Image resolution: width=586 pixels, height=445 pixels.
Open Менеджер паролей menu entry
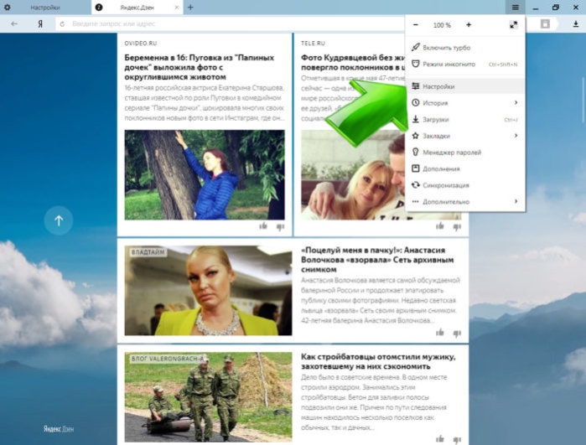pyautogui.click(x=465, y=153)
